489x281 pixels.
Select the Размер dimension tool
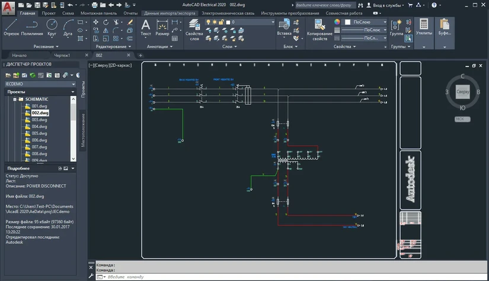162,27
